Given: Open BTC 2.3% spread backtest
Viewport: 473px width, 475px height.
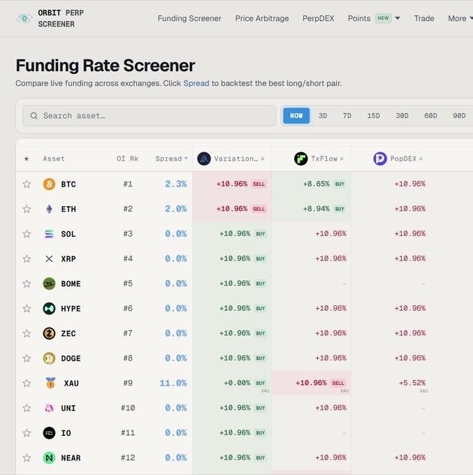Looking at the screenshot, I should (x=176, y=184).
